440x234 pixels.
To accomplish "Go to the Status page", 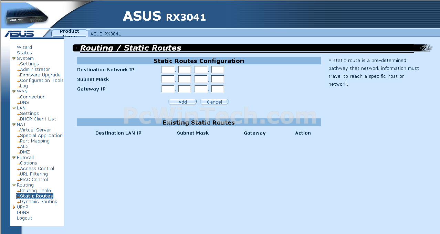I will click(x=24, y=53).
